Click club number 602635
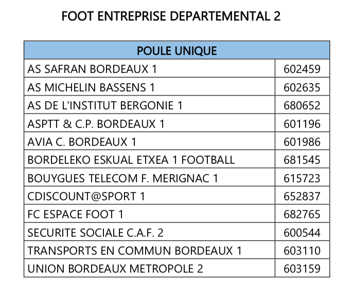Image resolution: width=353 pixels, height=290 pixels. click(x=302, y=87)
